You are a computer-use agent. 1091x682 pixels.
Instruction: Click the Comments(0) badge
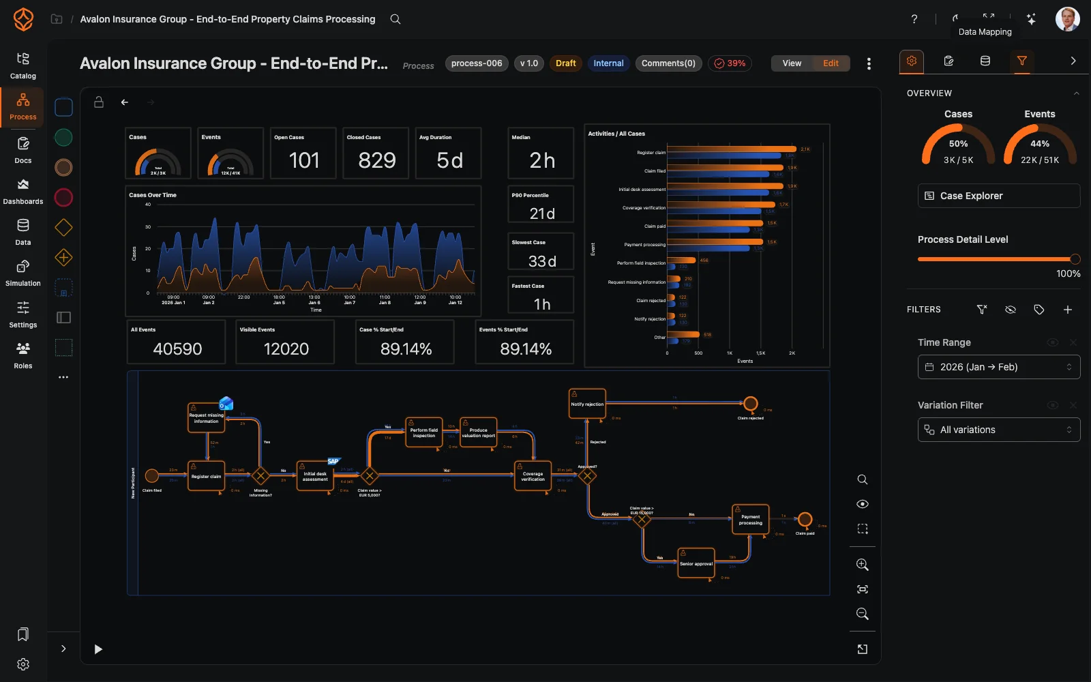[x=668, y=63]
